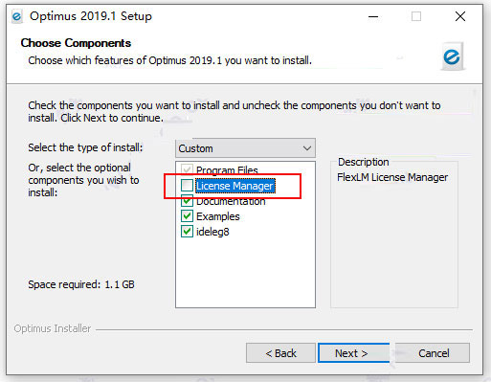
Task: Select the Documentation component label
Action: (x=231, y=201)
